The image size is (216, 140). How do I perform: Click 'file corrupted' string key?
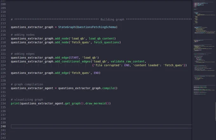click(x=107, y=65)
